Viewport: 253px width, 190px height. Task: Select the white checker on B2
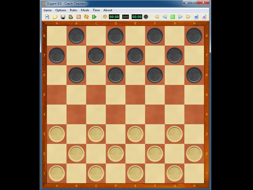[76, 154]
